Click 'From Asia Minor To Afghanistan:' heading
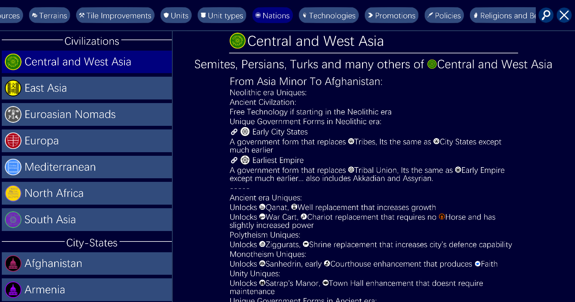The image size is (575, 302). point(306,81)
